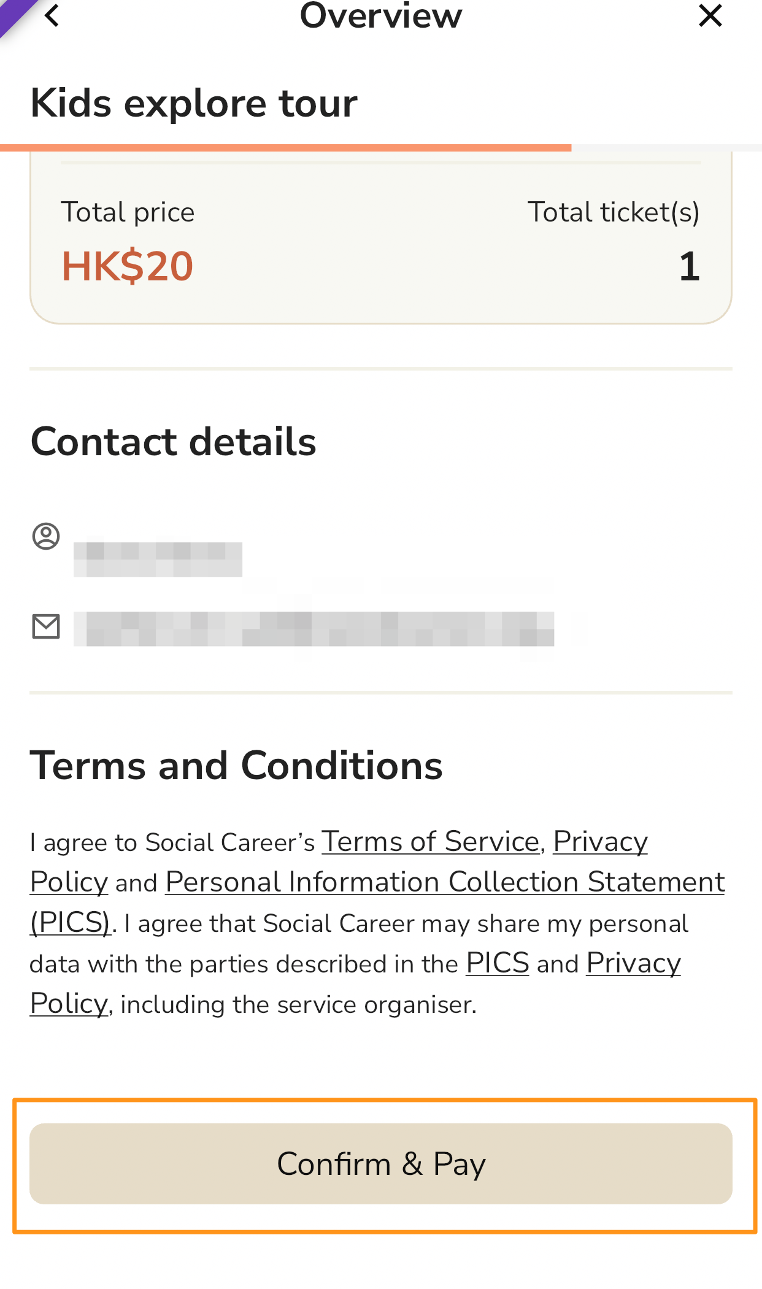
Task: Click the person profile icon under Contact details
Action: click(x=46, y=536)
